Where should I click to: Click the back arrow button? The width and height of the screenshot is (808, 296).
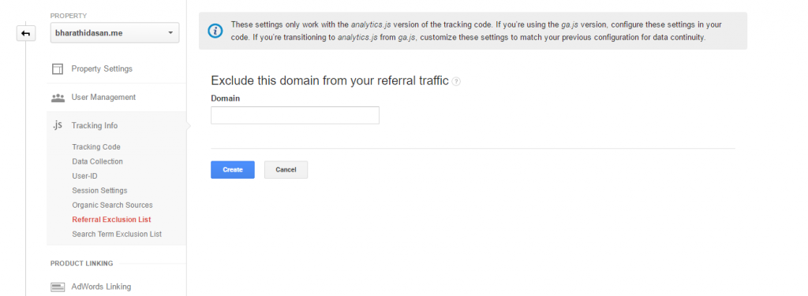[x=26, y=33]
